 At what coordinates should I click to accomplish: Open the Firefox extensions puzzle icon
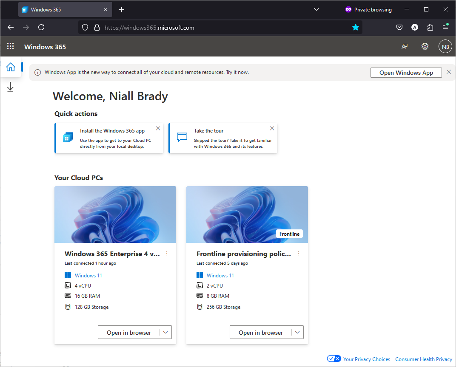click(x=430, y=27)
